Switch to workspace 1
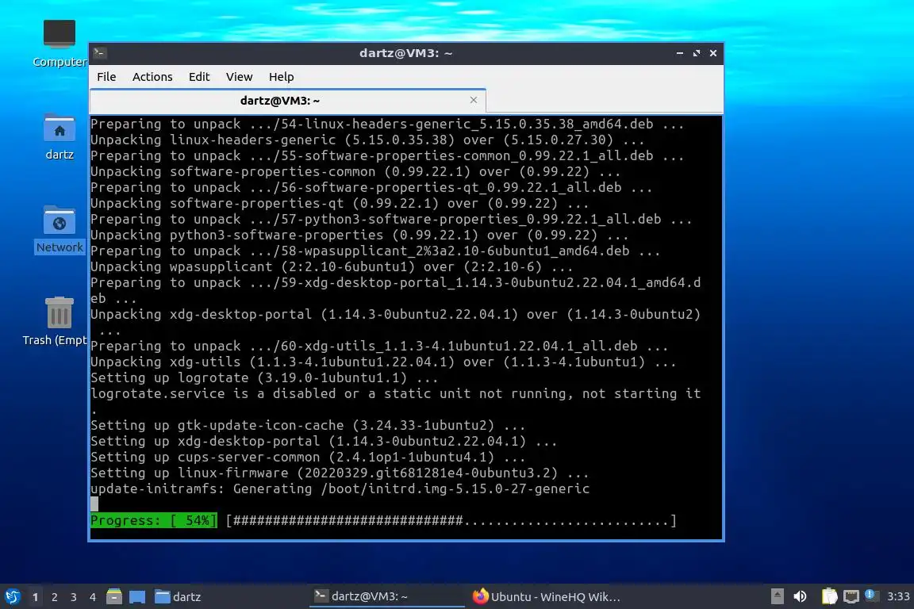The image size is (914, 609). click(x=35, y=597)
